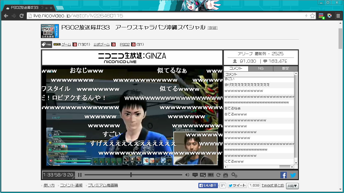Switch to the 設定 tab

(x=285, y=69)
